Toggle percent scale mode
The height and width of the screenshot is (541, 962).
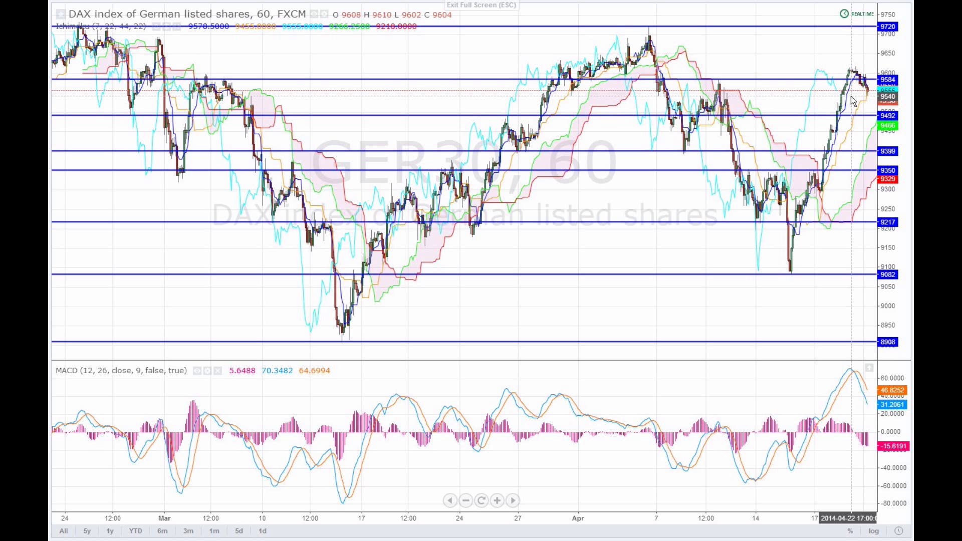click(x=850, y=531)
